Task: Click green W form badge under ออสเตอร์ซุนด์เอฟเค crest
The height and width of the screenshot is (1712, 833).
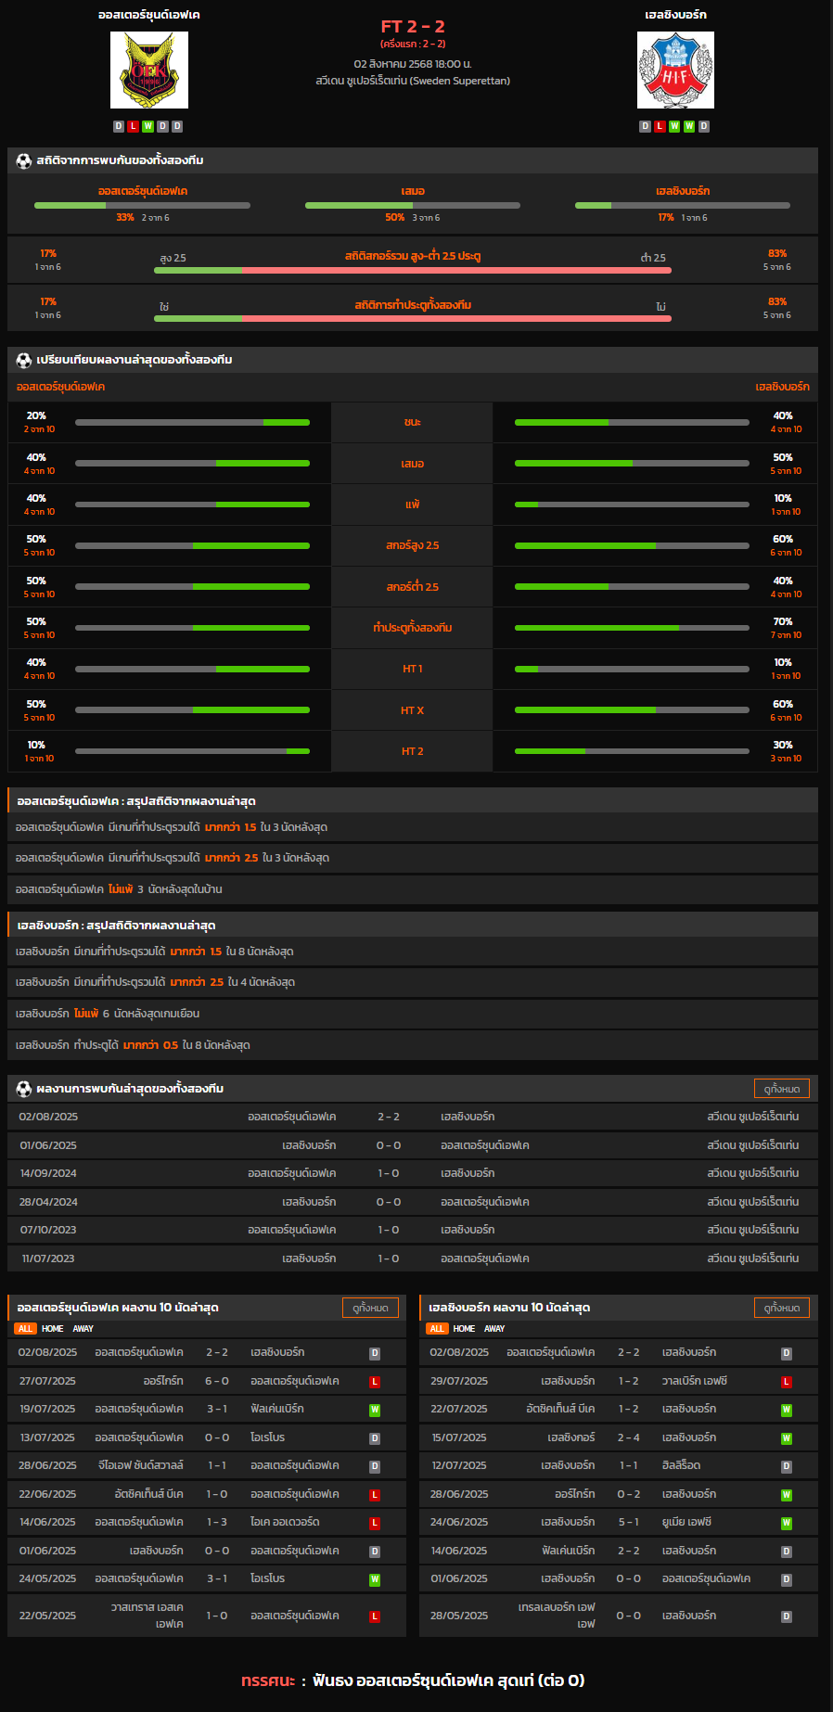Action: (147, 126)
